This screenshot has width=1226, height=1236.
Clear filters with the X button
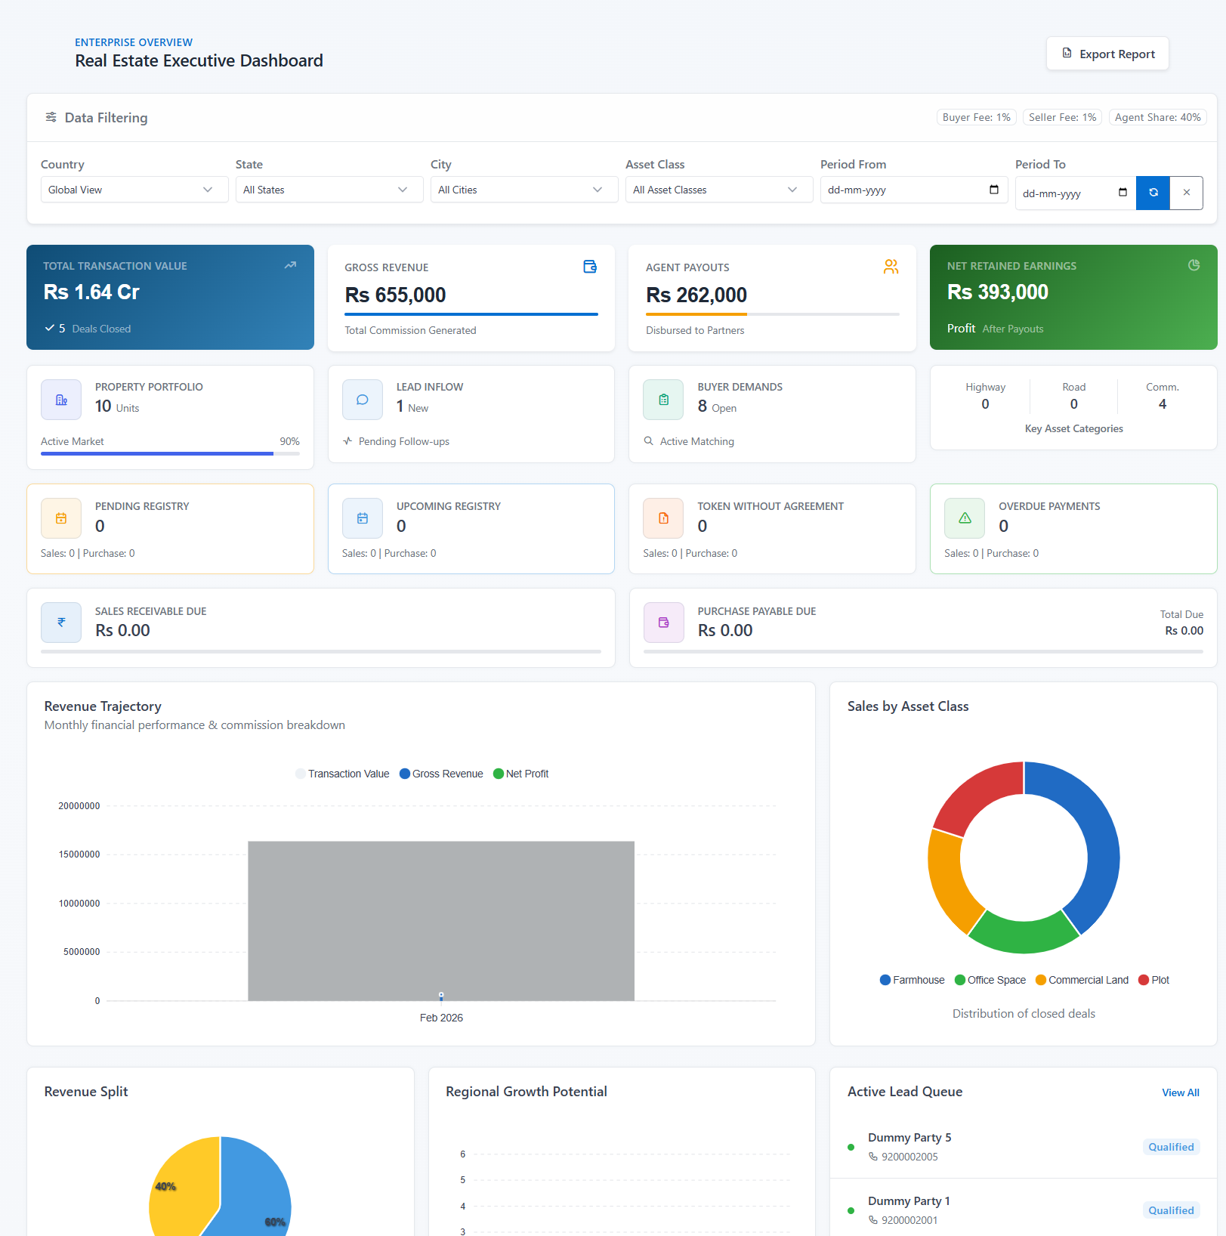[x=1187, y=193]
